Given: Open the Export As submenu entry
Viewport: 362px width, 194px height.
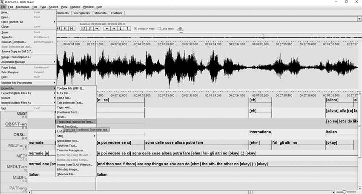Looking at the screenshot, I should pyautogui.click(x=28, y=88).
